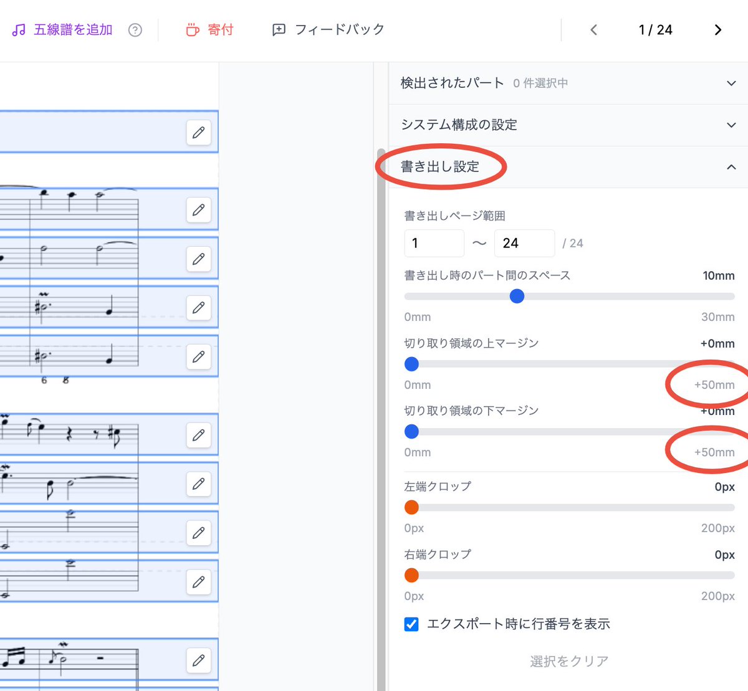Click the page indicator 1 / 24
Image resolution: width=748 pixels, height=691 pixels.
(656, 30)
